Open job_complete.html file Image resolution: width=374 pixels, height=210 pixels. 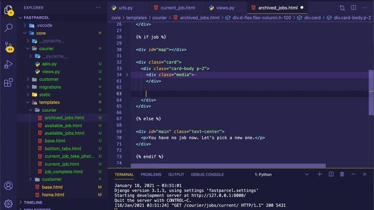pyautogui.click(x=64, y=171)
